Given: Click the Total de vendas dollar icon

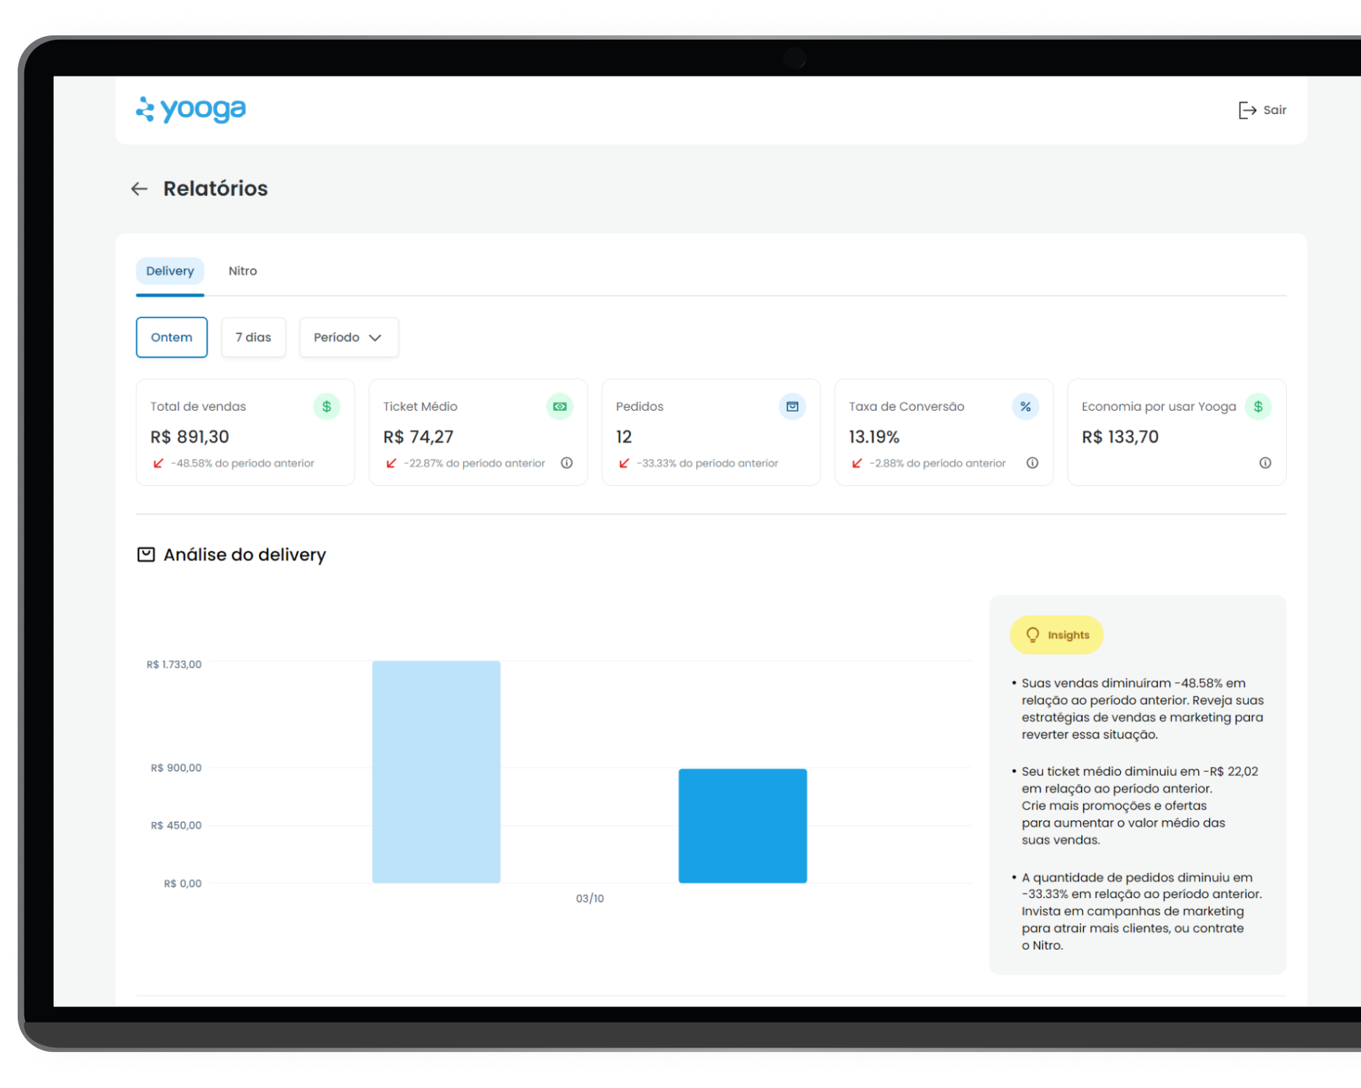Looking at the screenshot, I should tap(326, 407).
